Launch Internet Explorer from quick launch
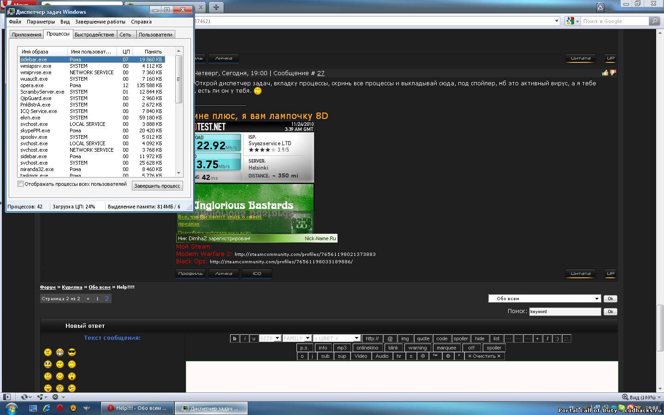664x415 pixels. (47, 408)
